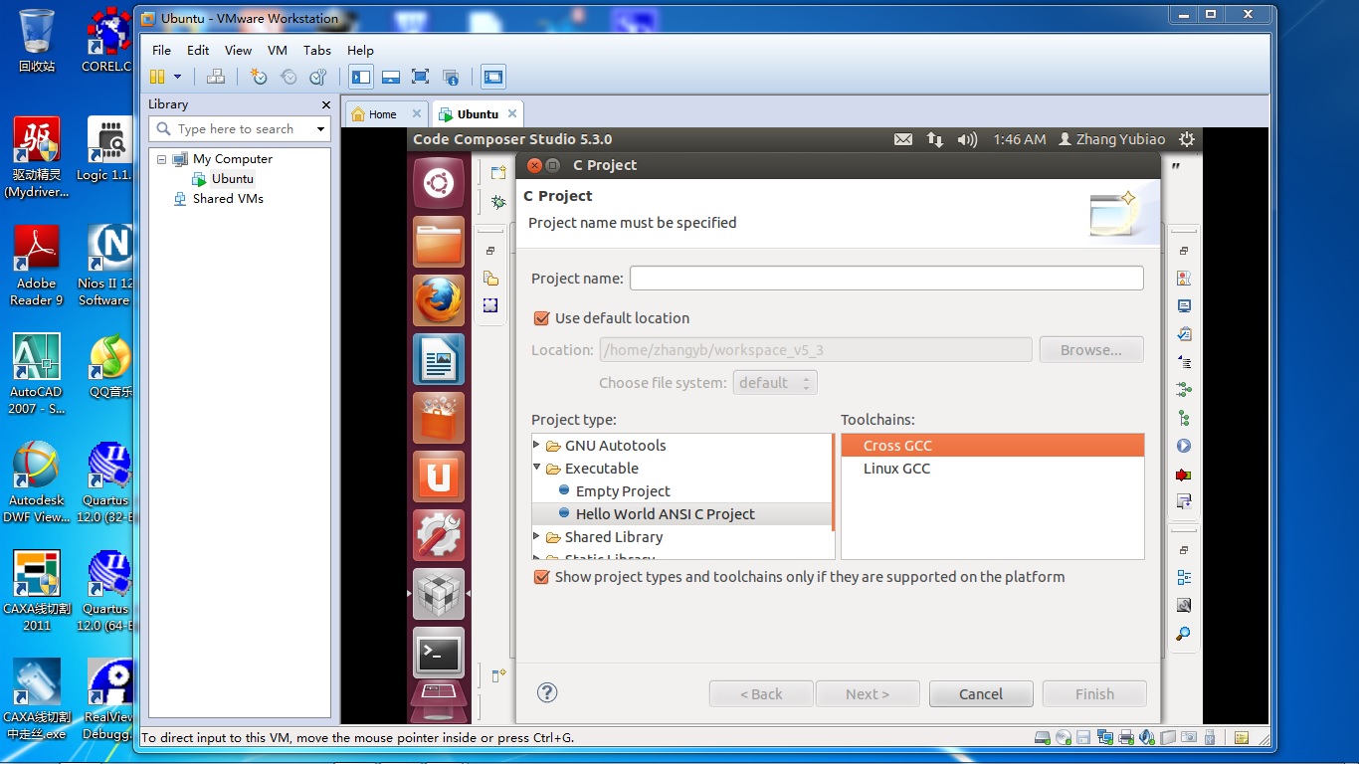Click the VMware suspend (pause) toolbar icon

click(157, 77)
